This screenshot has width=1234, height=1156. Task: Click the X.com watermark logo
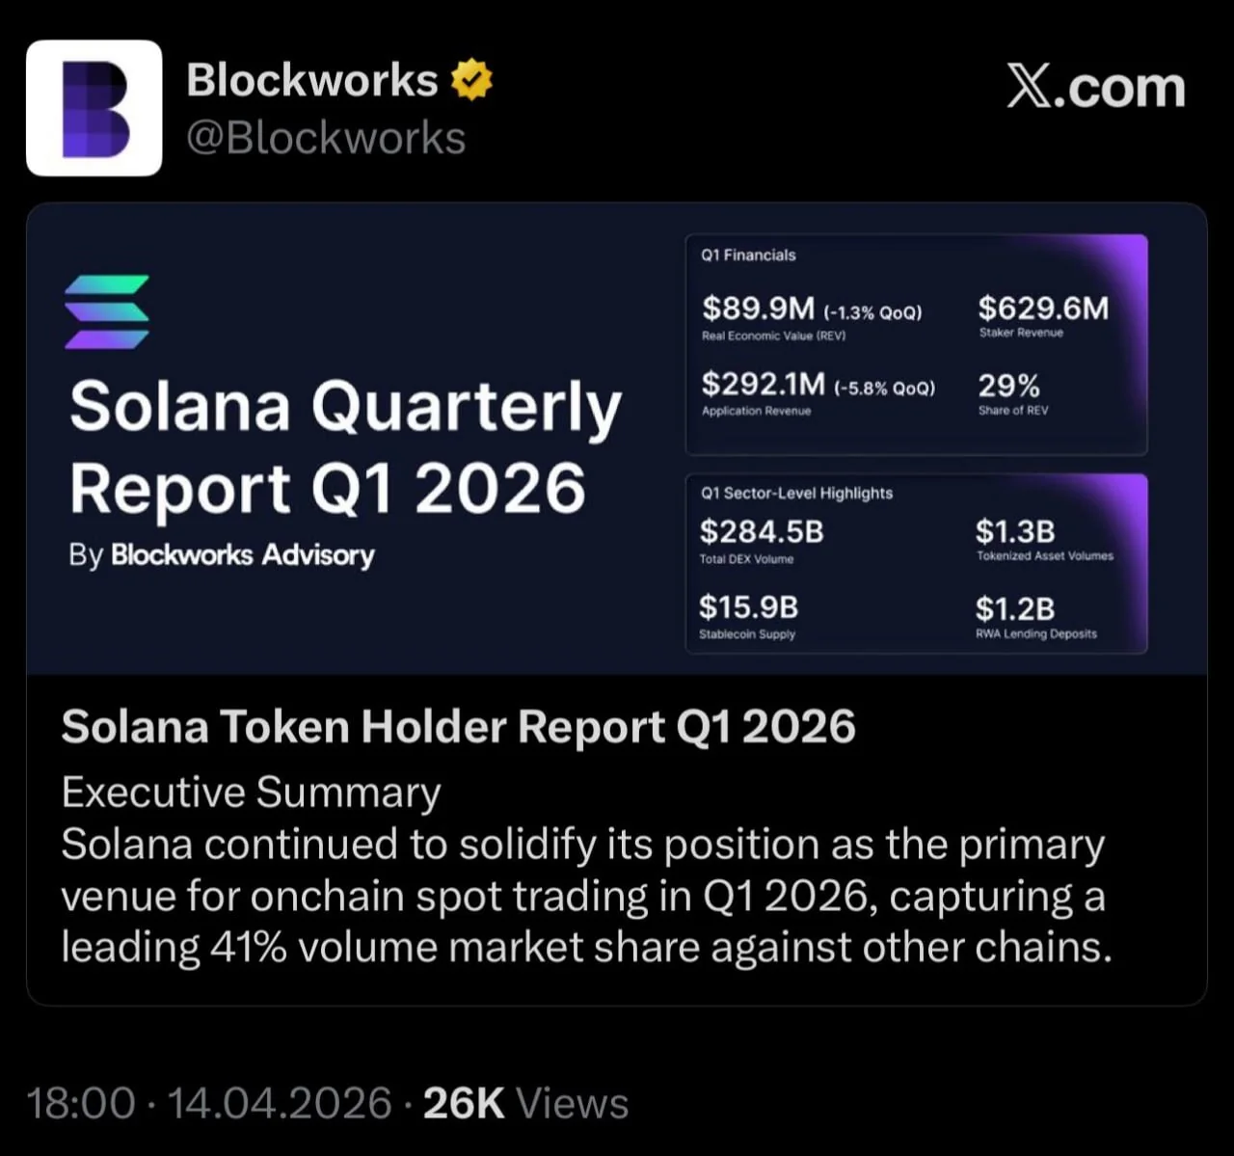click(1096, 88)
